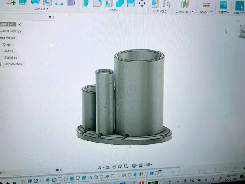Click the 99% battery indicator

[x=153, y=182]
